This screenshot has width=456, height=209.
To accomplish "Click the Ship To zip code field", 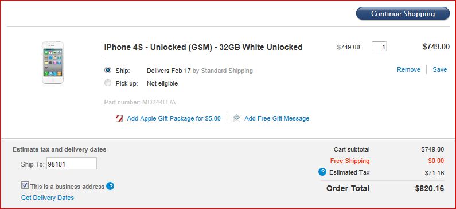I will (x=72, y=164).
